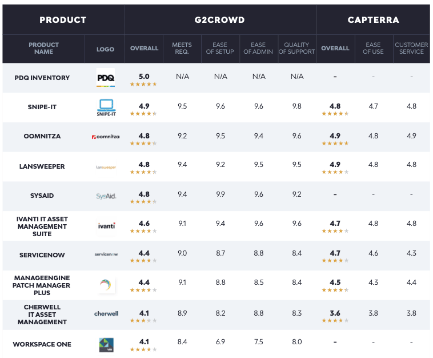Click CHERWELL IT ASSET MANAGEMENT name
Screen dimensions: 433x358
coord(42,315)
